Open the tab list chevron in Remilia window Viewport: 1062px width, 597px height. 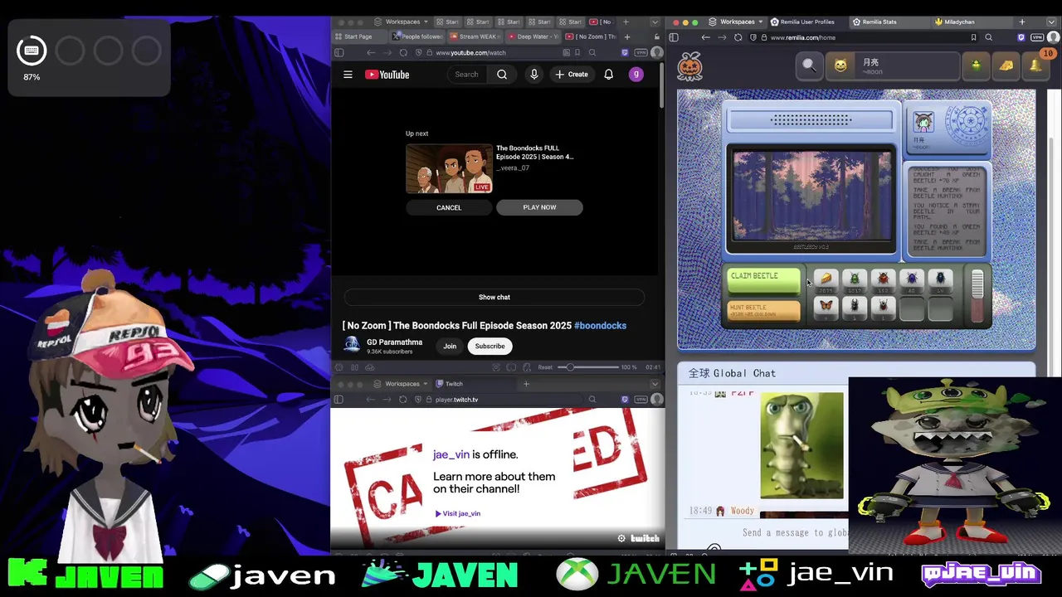(x=1052, y=22)
